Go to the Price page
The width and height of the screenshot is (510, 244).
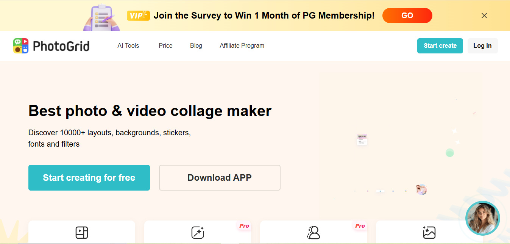click(x=165, y=46)
